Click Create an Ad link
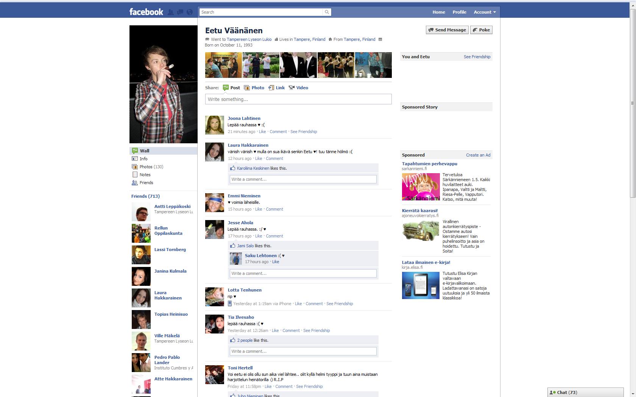Image resolution: width=636 pixels, height=397 pixels. pyautogui.click(x=478, y=155)
